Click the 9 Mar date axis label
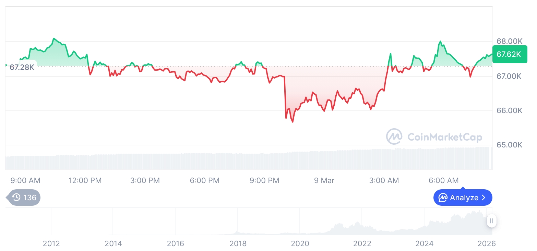 324,180
